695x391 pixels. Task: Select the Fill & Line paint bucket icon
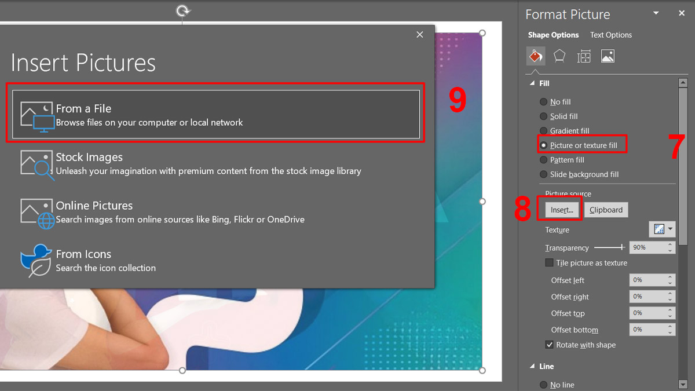(x=535, y=56)
